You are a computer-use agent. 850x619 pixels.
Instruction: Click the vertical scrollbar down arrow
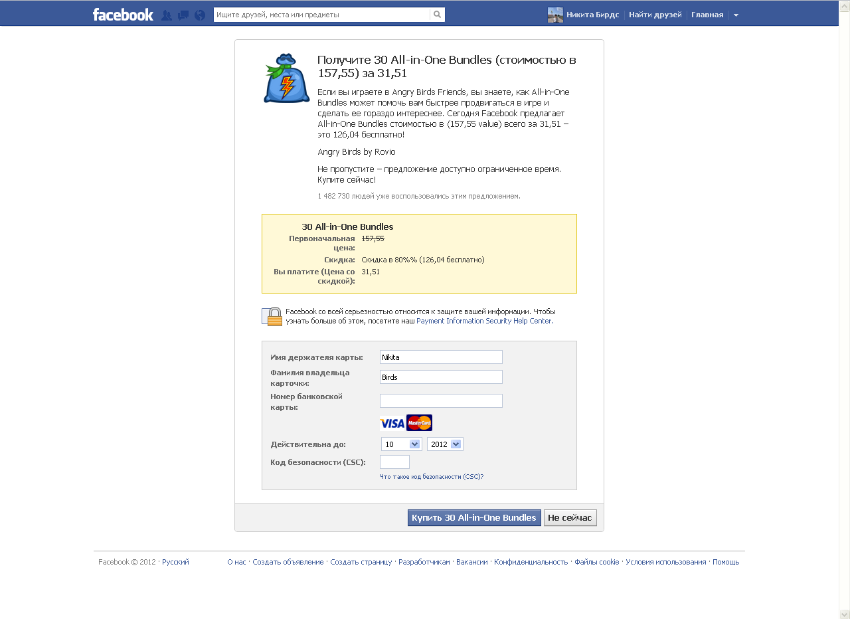tap(844, 614)
